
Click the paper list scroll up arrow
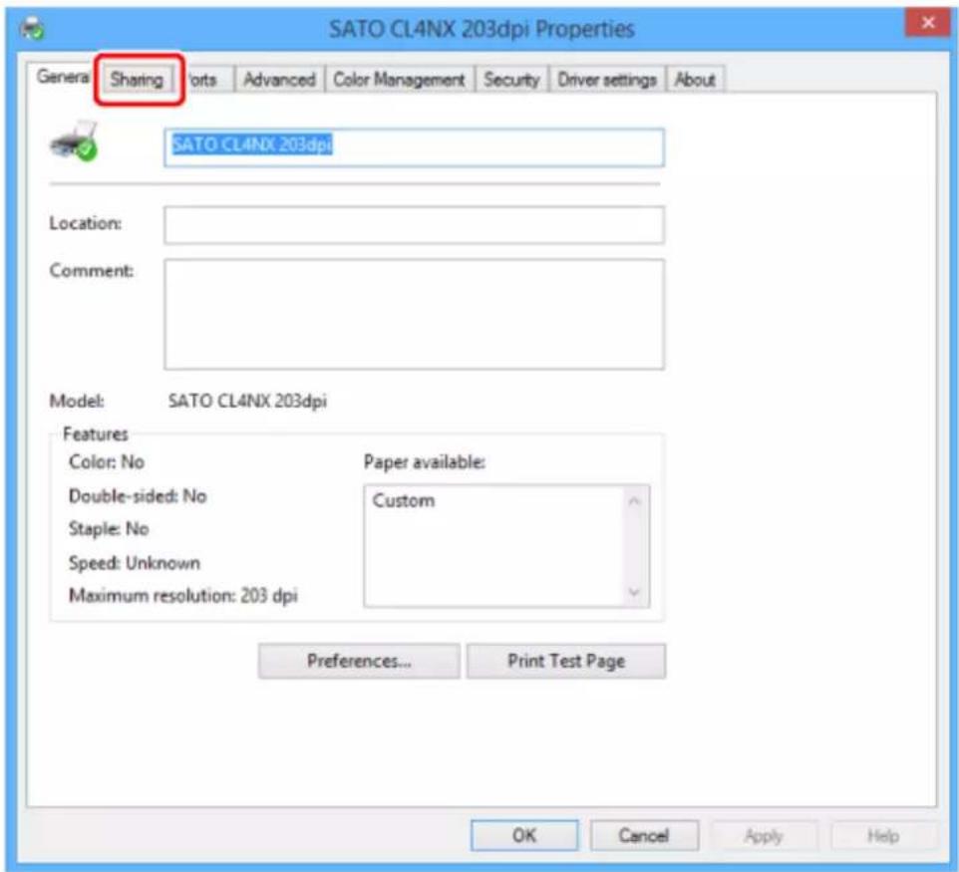click(x=635, y=501)
